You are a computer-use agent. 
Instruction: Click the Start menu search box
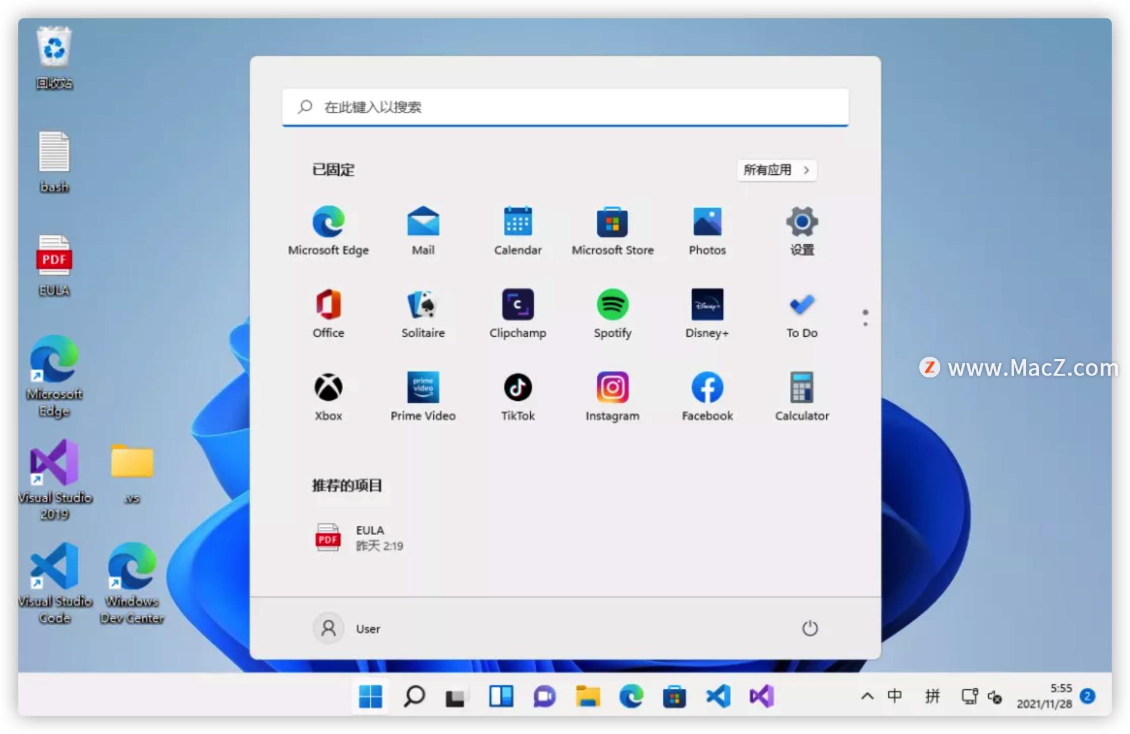pos(565,107)
